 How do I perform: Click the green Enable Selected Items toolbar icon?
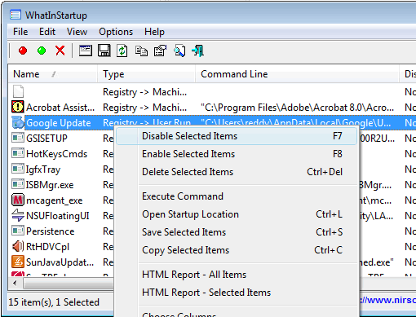click(42, 51)
